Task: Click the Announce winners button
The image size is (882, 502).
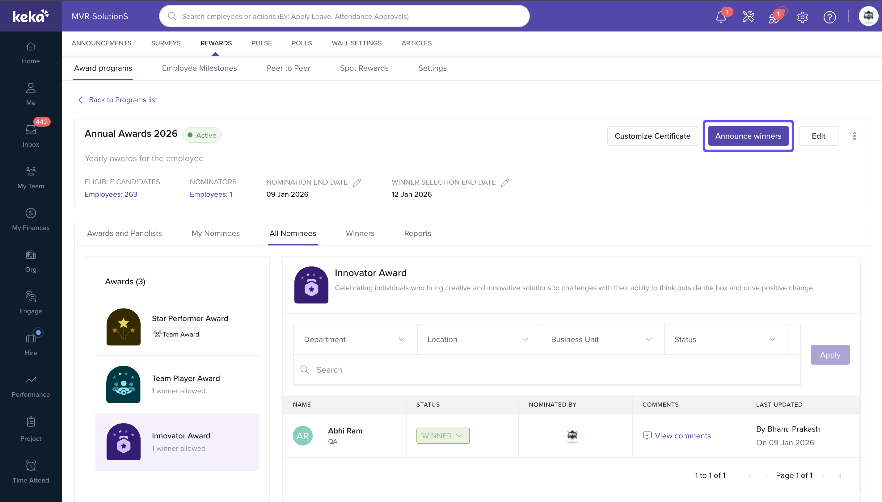Action: pyautogui.click(x=748, y=136)
